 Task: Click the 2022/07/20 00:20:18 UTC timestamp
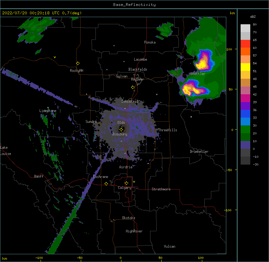31,13
